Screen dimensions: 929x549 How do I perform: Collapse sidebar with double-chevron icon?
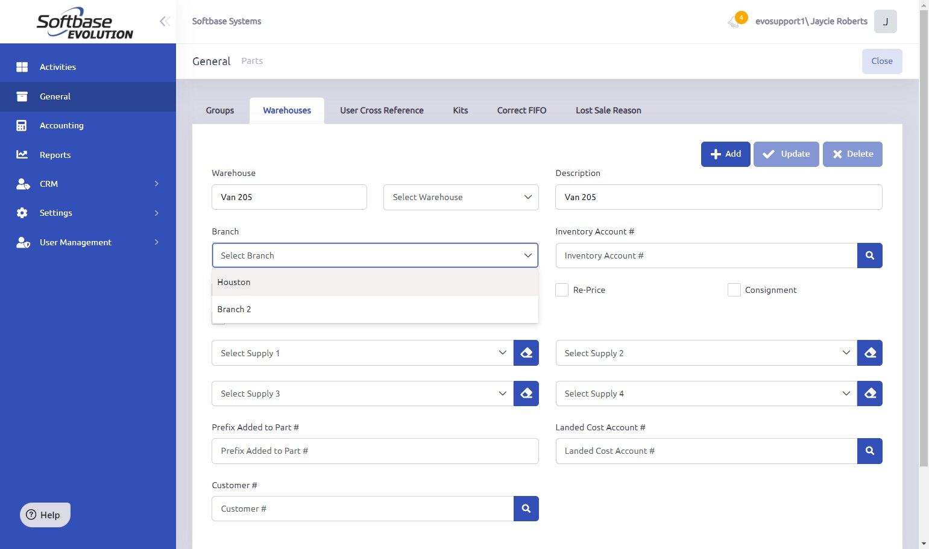click(165, 22)
